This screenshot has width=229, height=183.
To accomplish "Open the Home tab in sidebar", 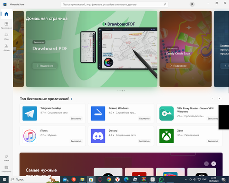I will (x=6, y=14).
